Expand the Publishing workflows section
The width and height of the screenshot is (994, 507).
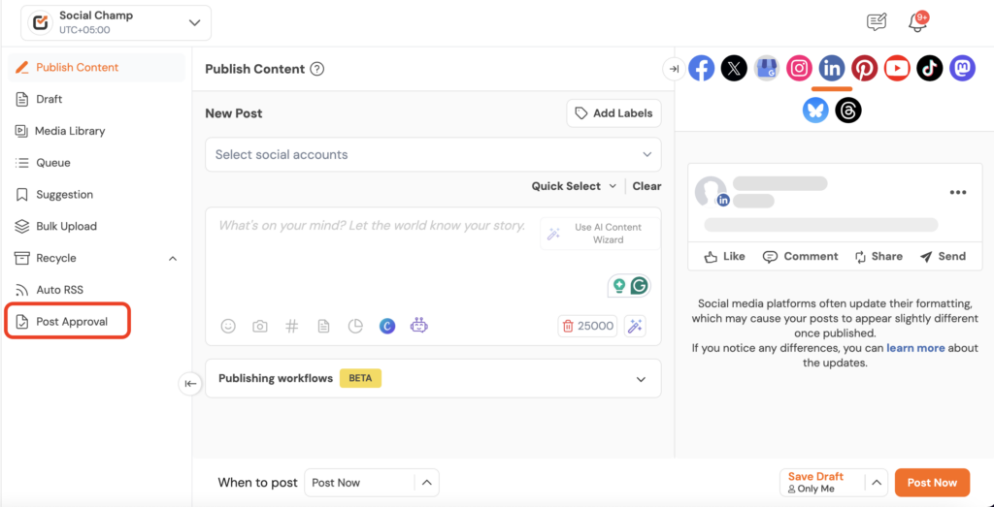pos(640,379)
